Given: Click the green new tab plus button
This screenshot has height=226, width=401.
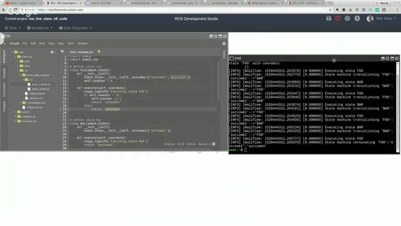Looking at the screenshot, I should click(x=99, y=51).
